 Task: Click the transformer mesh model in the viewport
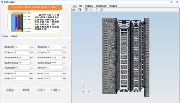tap(126, 57)
